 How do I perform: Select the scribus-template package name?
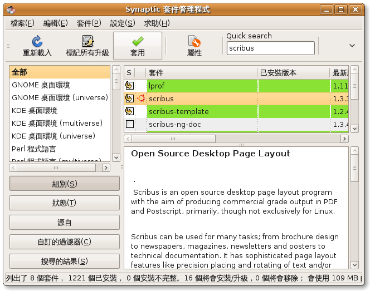(x=179, y=111)
